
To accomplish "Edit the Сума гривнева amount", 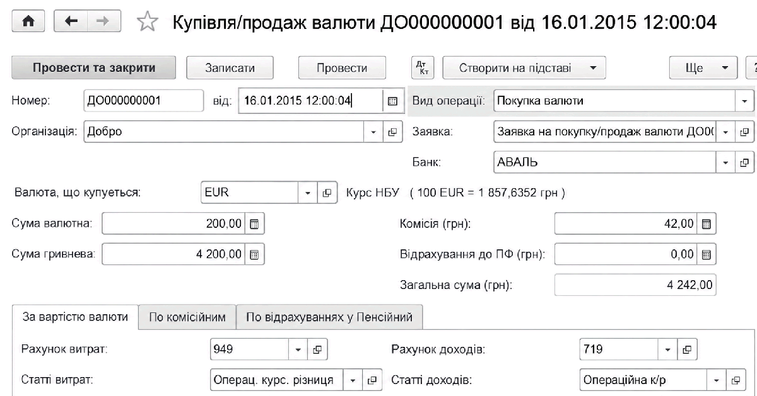I will click(x=173, y=254).
